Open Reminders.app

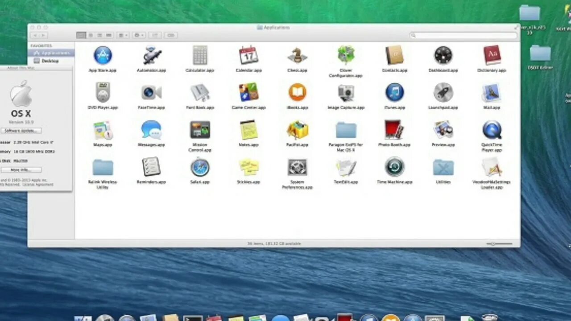point(151,167)
